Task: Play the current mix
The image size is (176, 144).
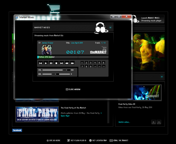Action: click(x=46, y=63)
